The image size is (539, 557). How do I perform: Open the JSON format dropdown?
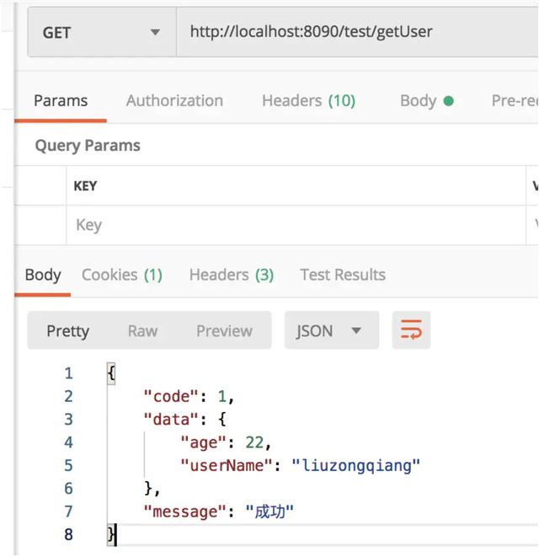[332, 330]
